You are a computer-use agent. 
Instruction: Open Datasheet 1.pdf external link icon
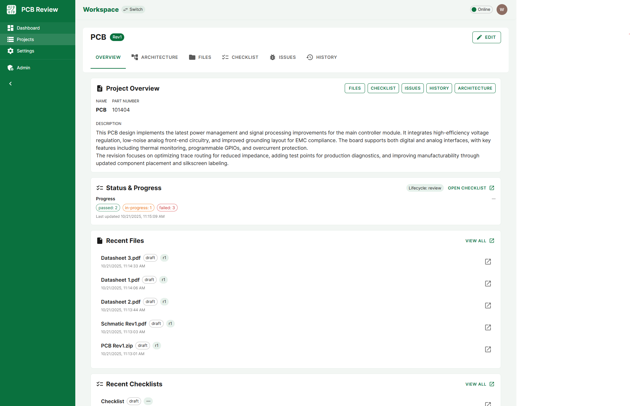click(488, 284)
